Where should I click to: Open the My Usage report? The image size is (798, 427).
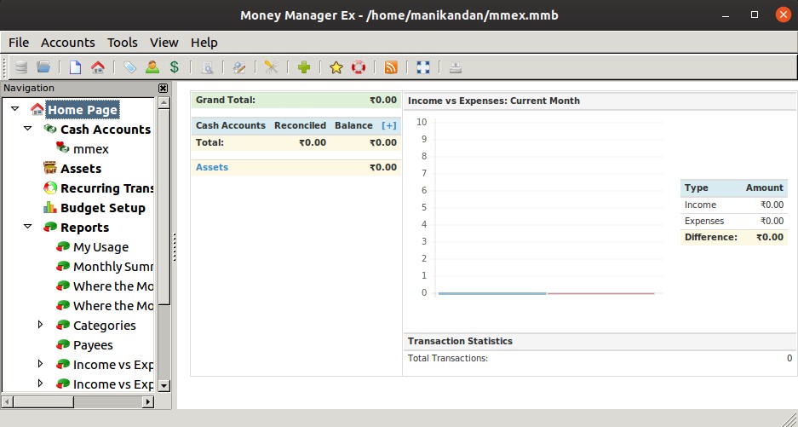pyautogui.click(x=100, y=247)
